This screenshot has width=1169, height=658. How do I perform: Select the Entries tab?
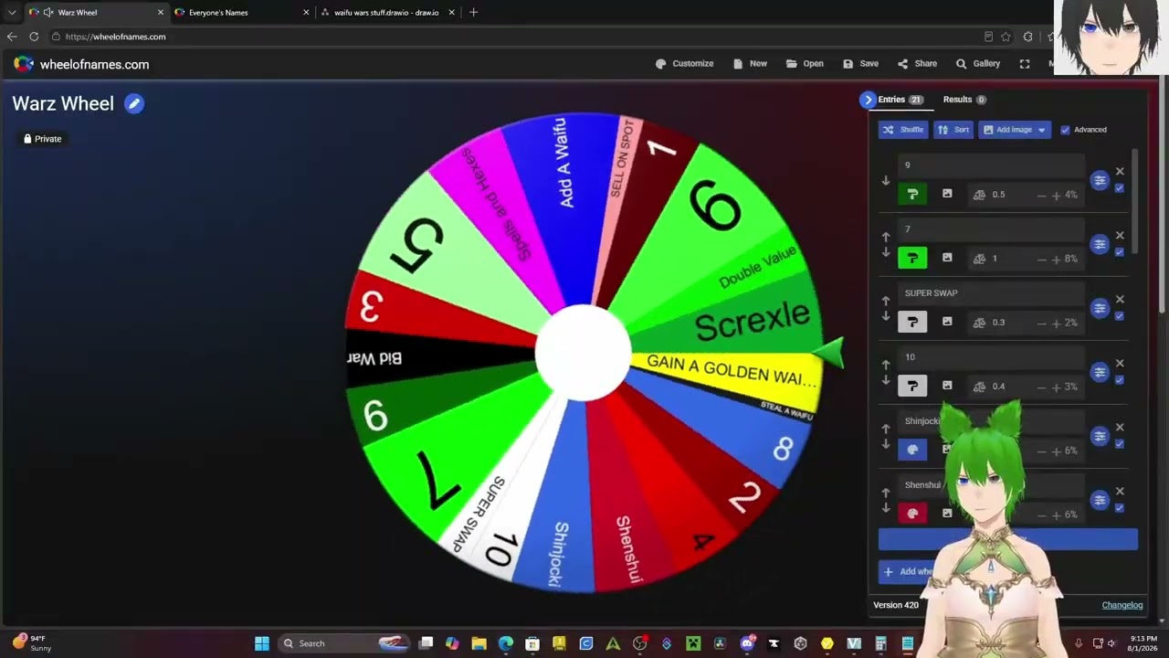pyautogui.click(x=900, y=100)
